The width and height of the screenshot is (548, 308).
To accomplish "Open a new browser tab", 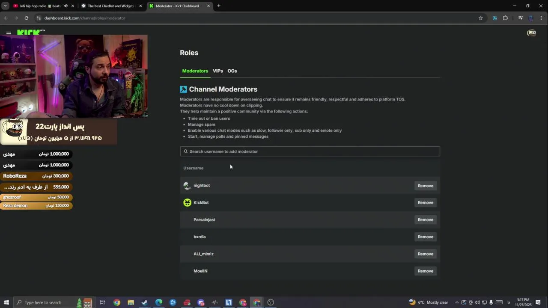I will coord(218,6).
